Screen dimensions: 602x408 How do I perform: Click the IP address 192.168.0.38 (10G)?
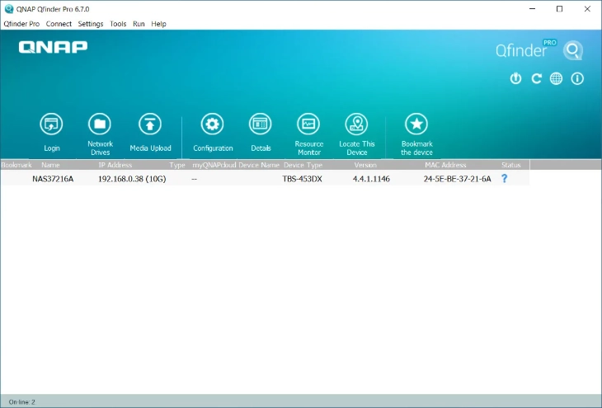pos(132,179)
